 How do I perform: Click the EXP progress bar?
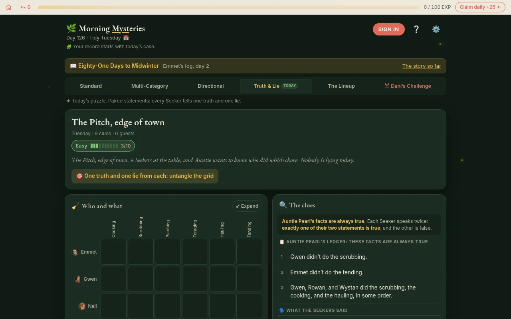(229, 7)
